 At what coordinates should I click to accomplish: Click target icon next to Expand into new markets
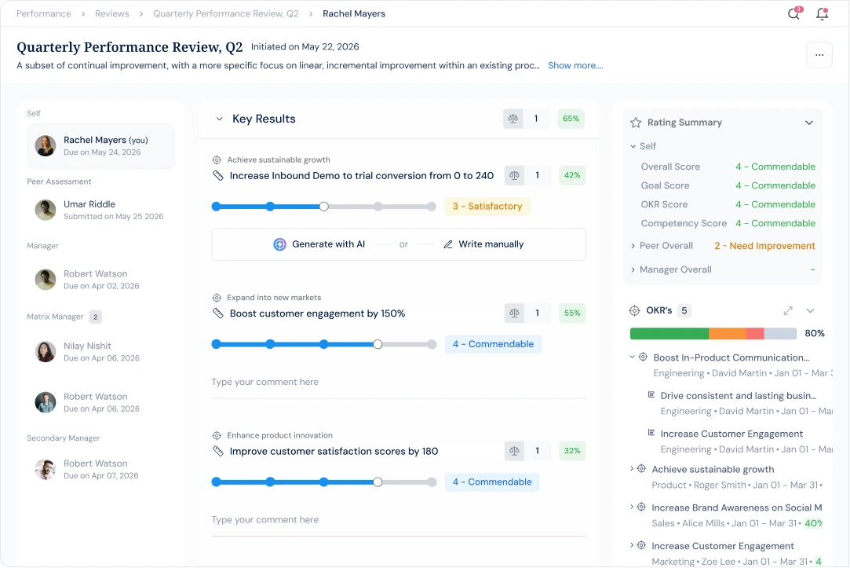point(217,298)
